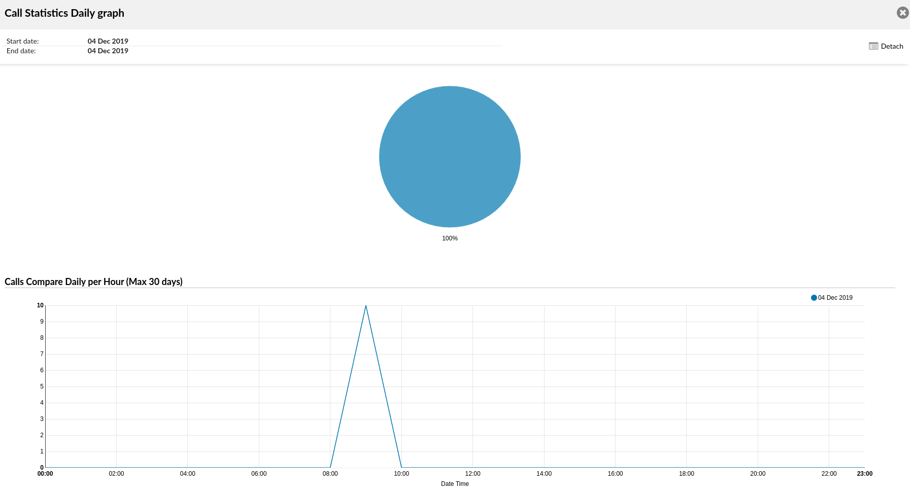Click the y-axis label 5

point(42,386)
